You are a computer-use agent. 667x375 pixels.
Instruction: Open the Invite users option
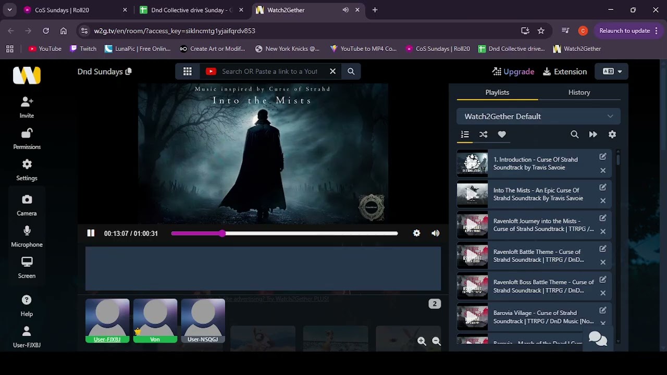pyautogui.click(x=27, y=107)
